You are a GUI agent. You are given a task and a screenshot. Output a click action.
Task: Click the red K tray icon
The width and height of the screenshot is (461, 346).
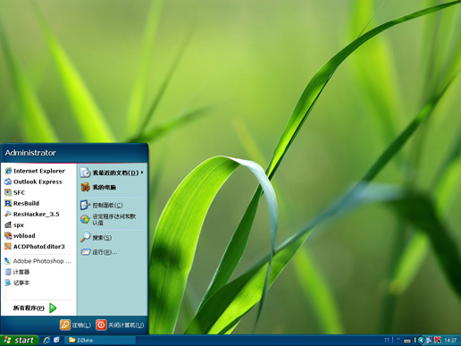[x=438, y=340]
